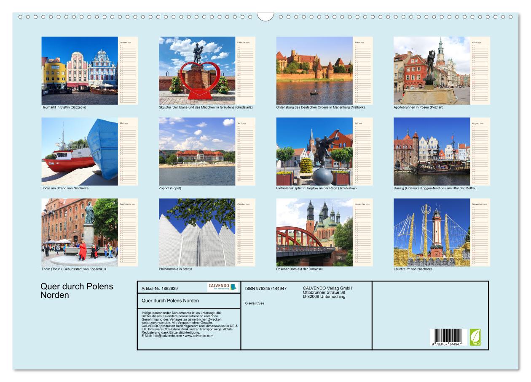Click the red heart sculpture photo in Graudenz
Viewport: 531px width, 382px height.
coord(197,71)
